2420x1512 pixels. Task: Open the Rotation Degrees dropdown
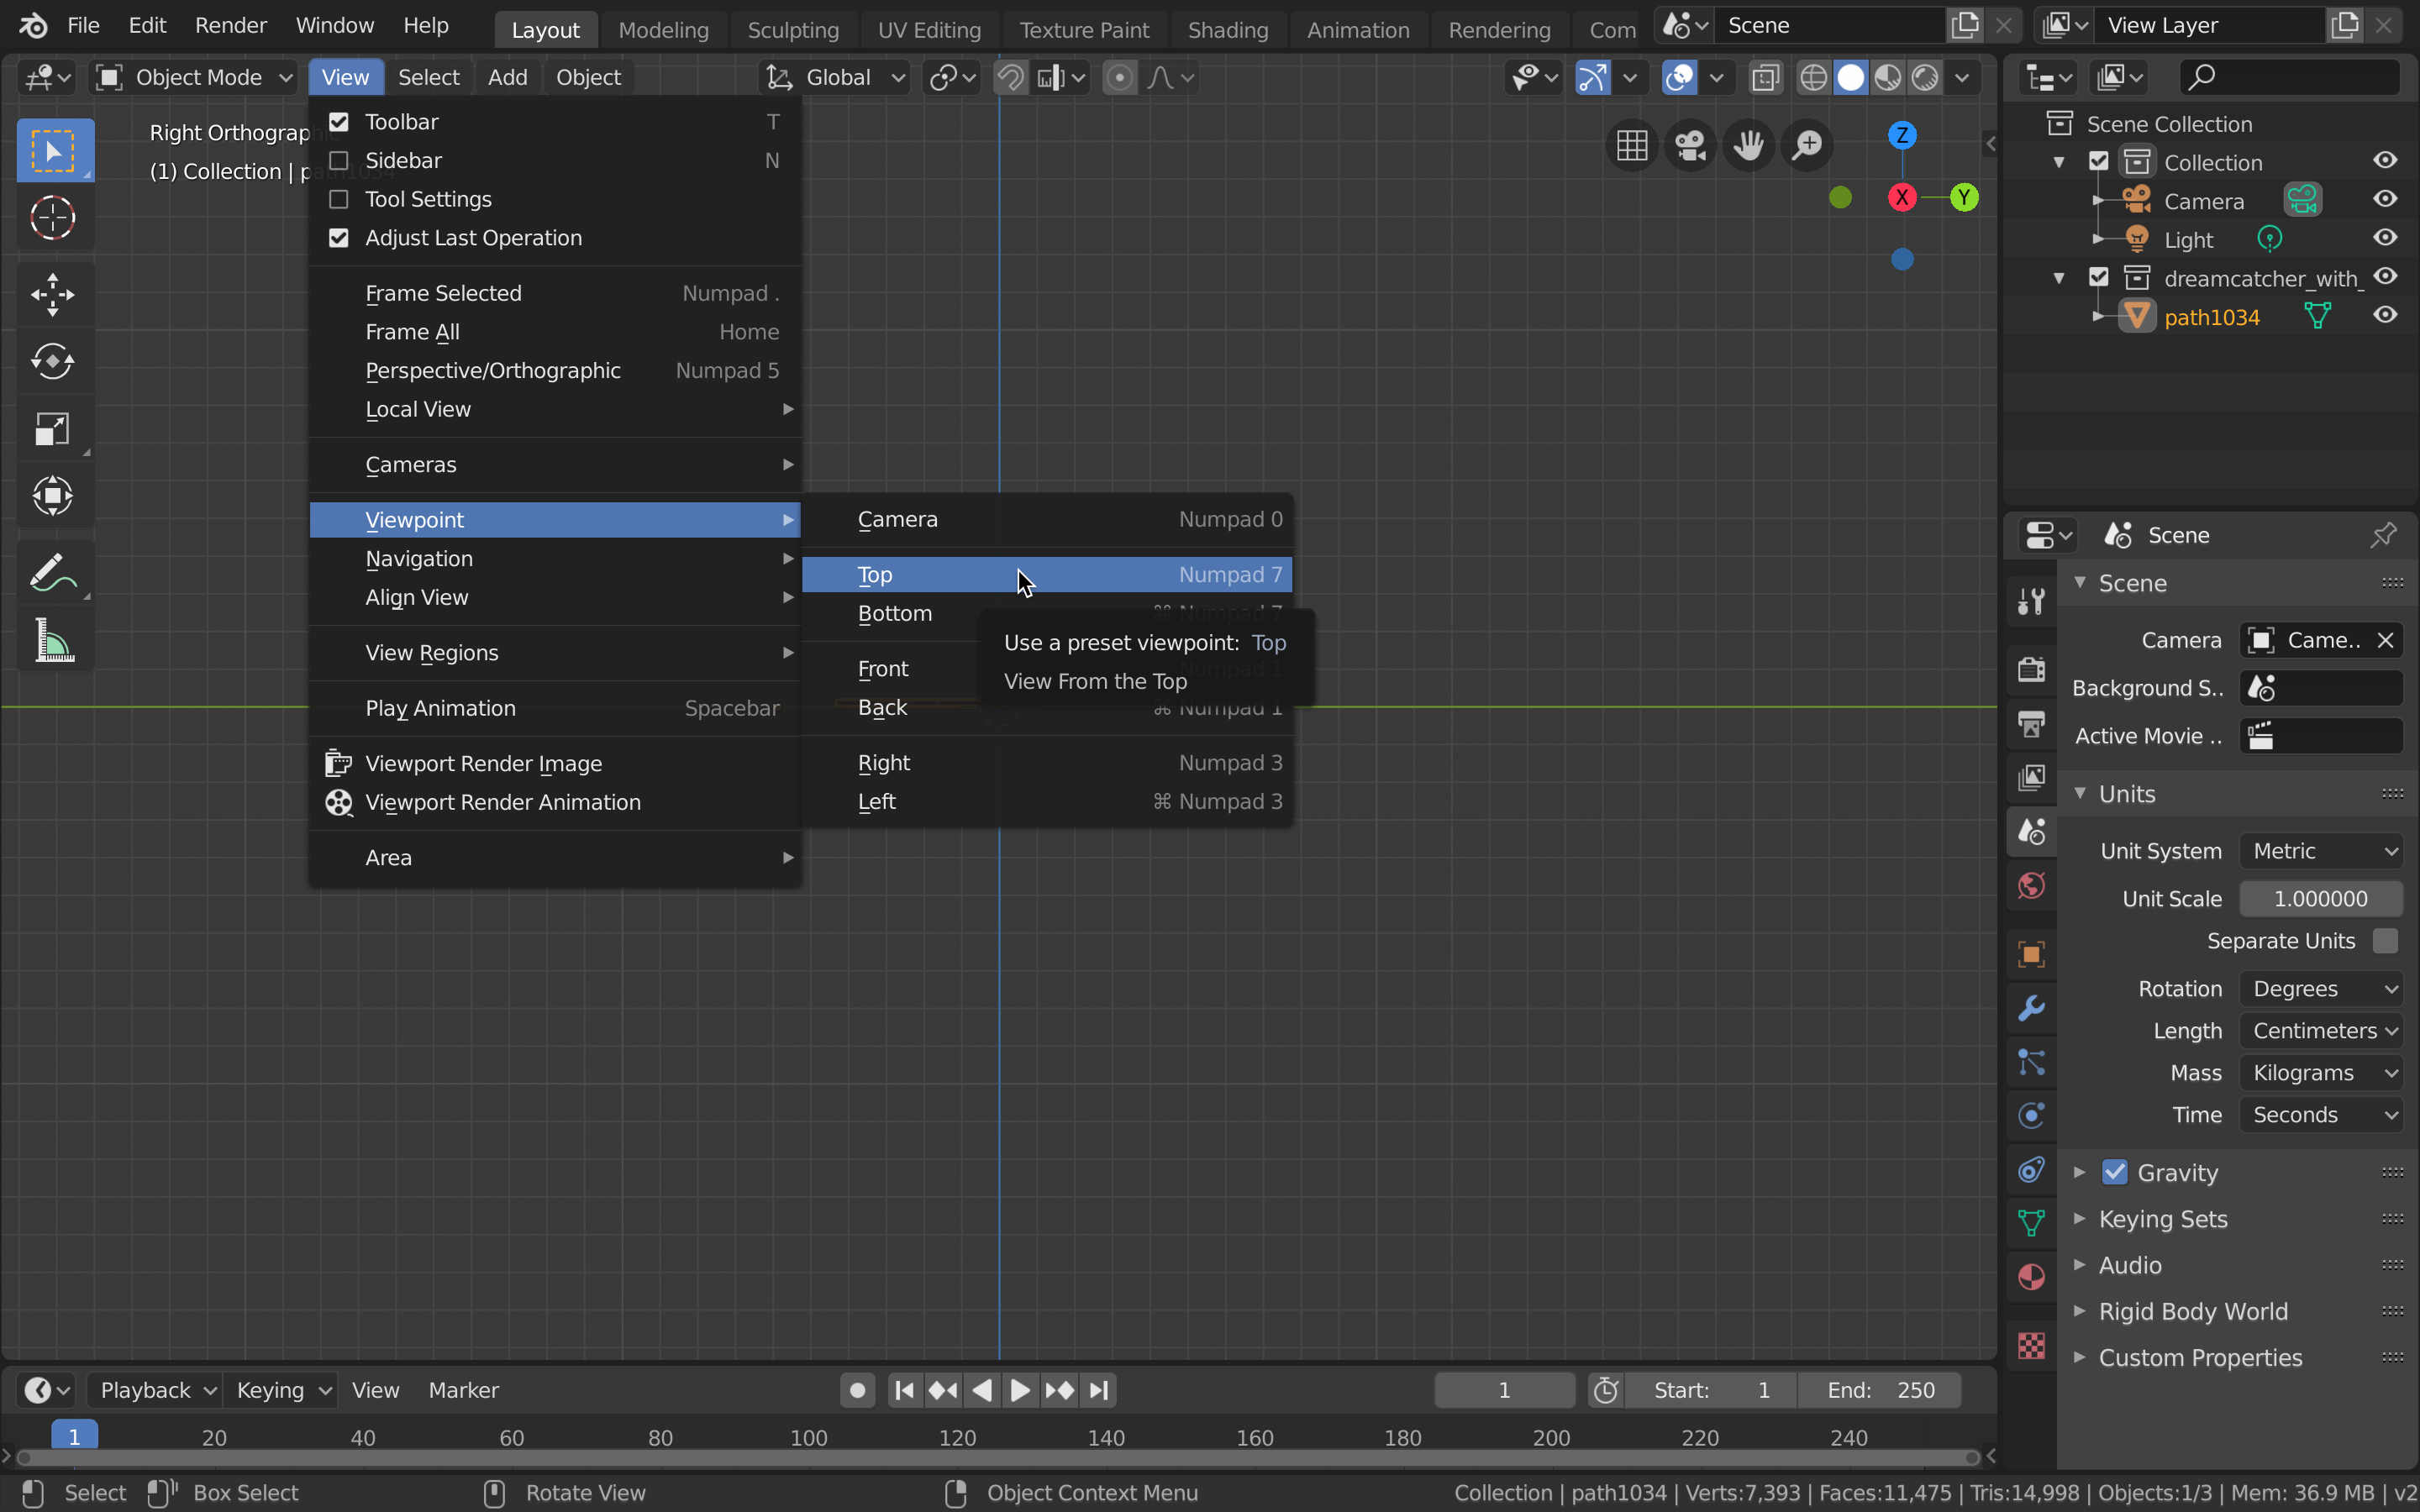(2321, 989)
